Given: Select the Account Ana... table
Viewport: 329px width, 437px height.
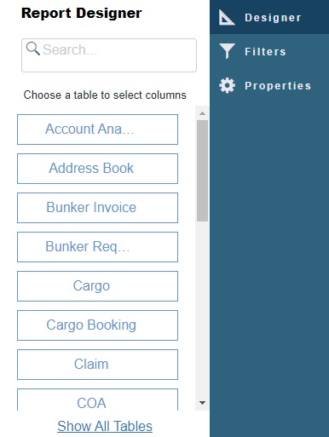Looking at the screenshot, I should point(97,129).
